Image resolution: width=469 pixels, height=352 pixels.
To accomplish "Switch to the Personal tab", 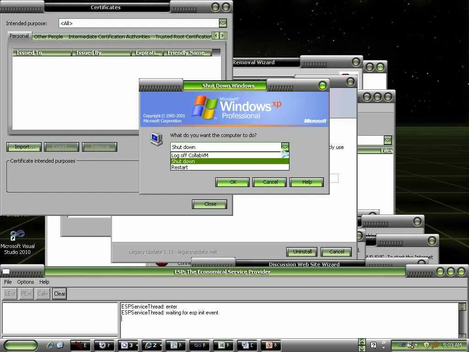I will [19, 36].
